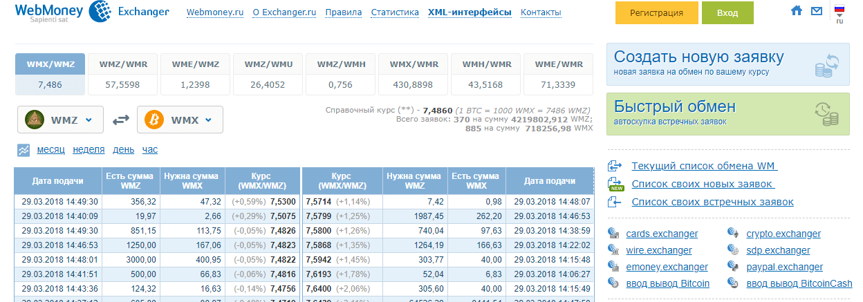863x302 pixels.
Task: Click the Регистрация button
Action: pos(657,12)
